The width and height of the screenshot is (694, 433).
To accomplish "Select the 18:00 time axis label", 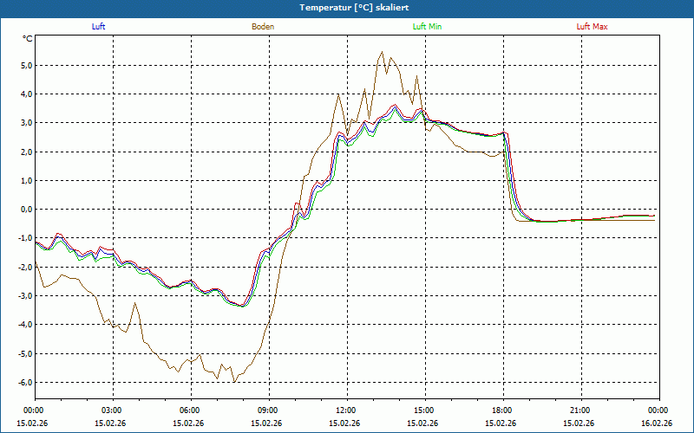I will pos(502,410).
